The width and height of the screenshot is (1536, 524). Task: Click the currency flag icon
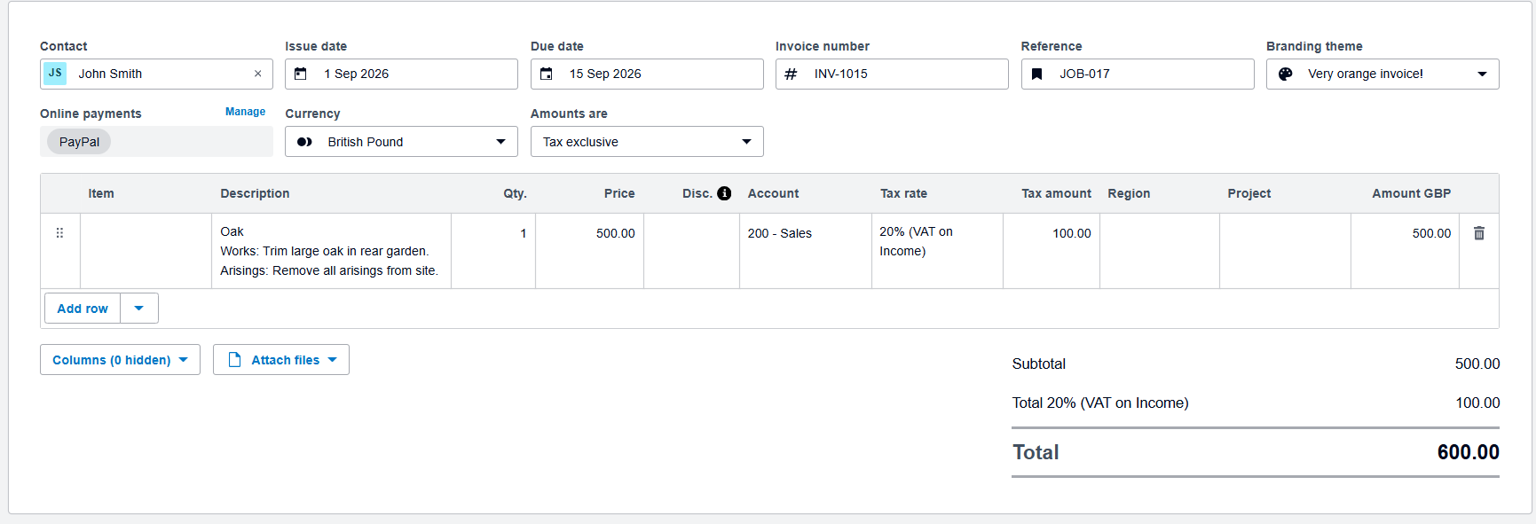[x=304, y=142]
